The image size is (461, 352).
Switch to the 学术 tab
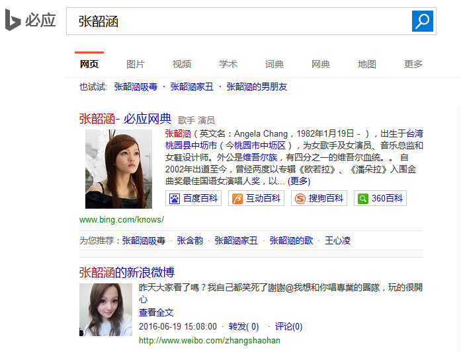(228, 64)
